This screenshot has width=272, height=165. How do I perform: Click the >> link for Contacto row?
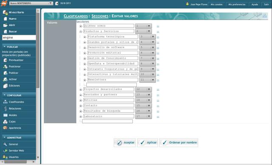coord(158,106)
